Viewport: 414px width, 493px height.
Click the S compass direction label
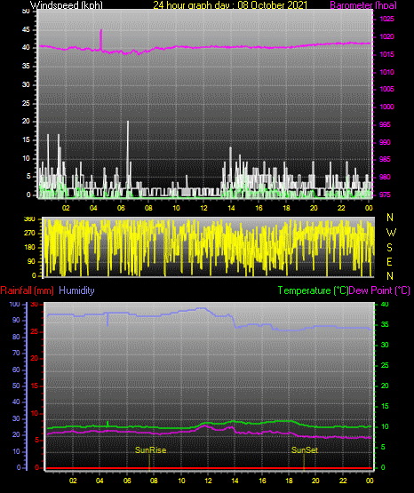[x=389, y=248]
